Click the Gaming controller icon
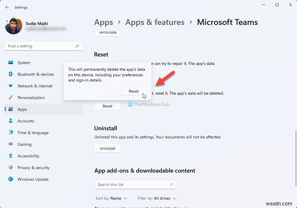Screen dimensions: 297x208 (x=11, y=144)
